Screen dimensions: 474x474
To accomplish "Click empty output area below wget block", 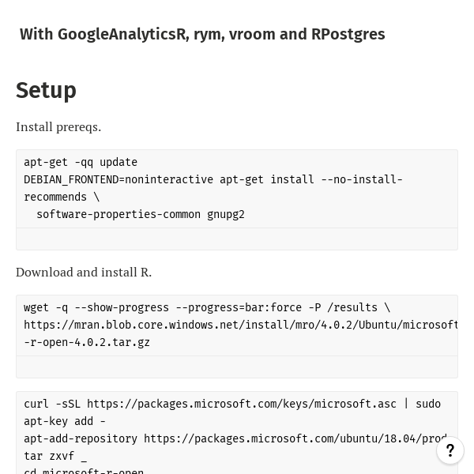I will pos(237,367).
